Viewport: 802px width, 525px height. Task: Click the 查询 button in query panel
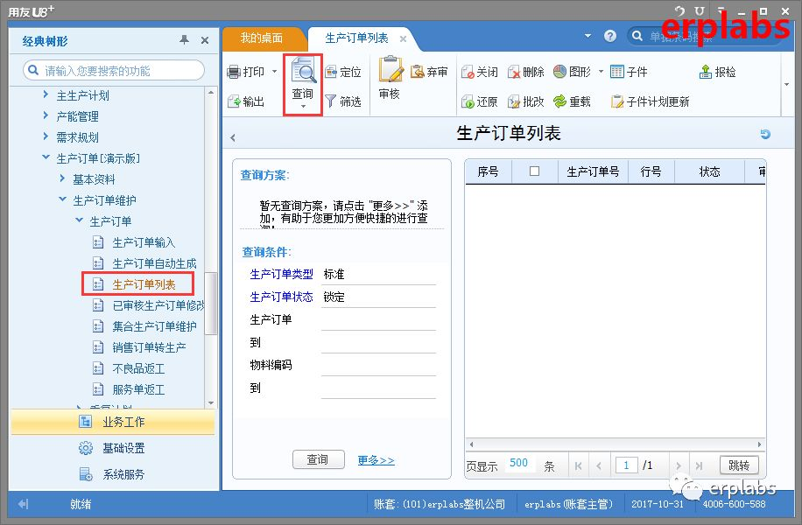(x=318, y=459)
